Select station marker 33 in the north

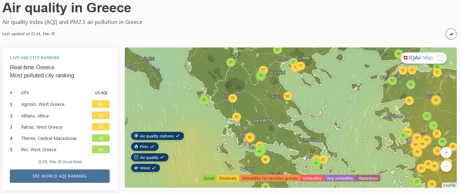click(x=231, y=63)
